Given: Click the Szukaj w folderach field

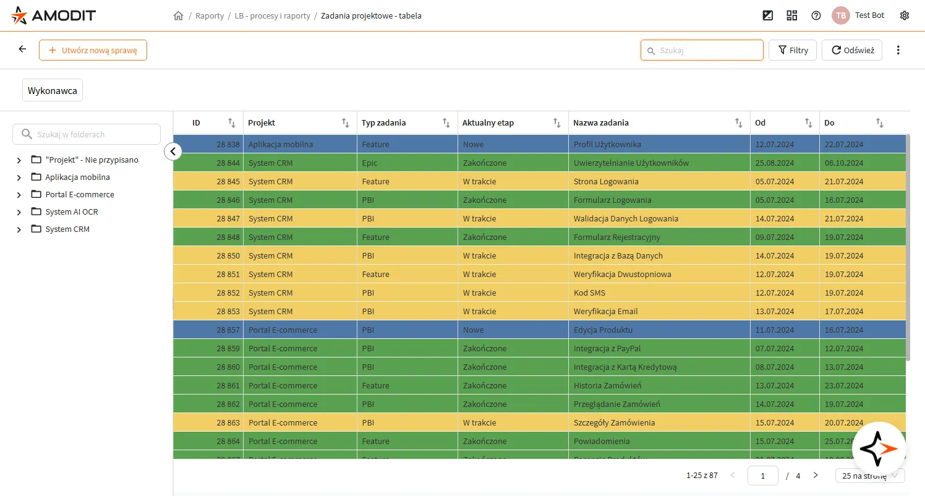Looking at the screenshot, I should (87, 134).
